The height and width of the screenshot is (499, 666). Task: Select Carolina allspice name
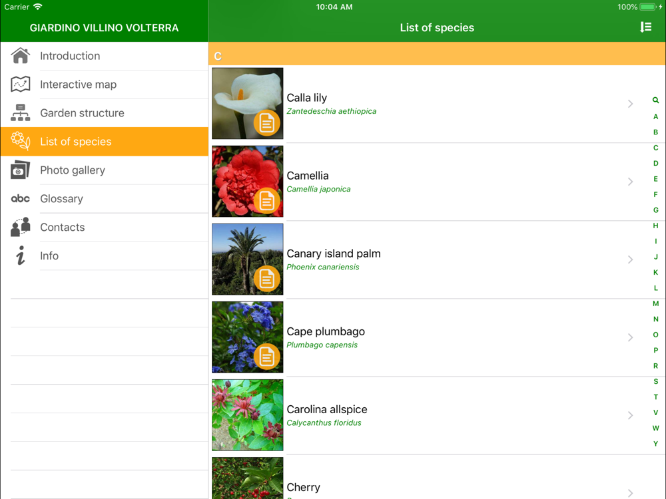(327, 409)
